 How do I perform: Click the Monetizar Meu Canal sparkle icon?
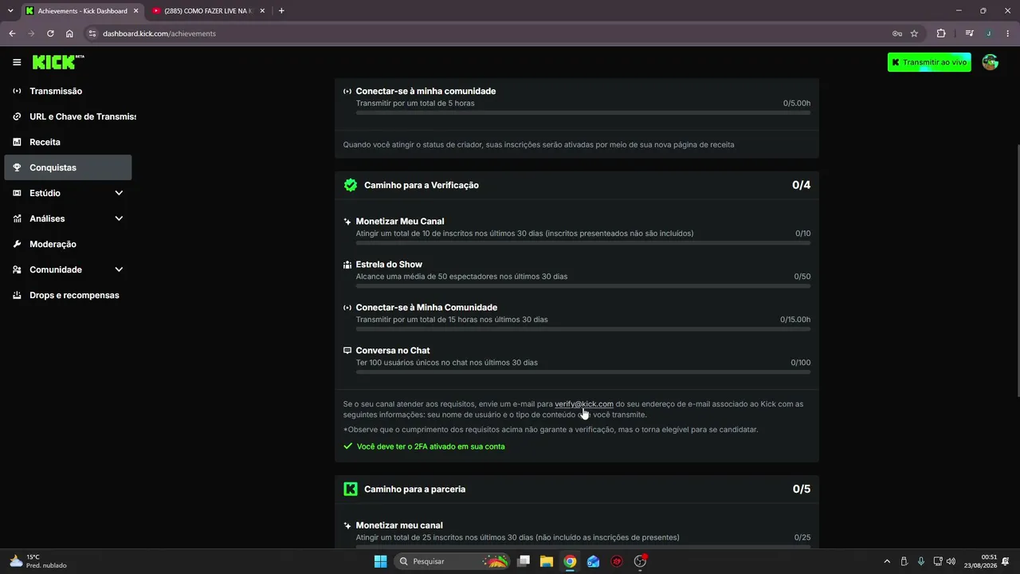click(x=347, y=222)
